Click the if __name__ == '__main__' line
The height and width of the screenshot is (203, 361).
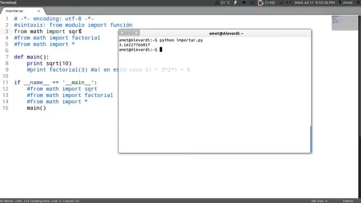pyautogui.click(x=55, y=82)
